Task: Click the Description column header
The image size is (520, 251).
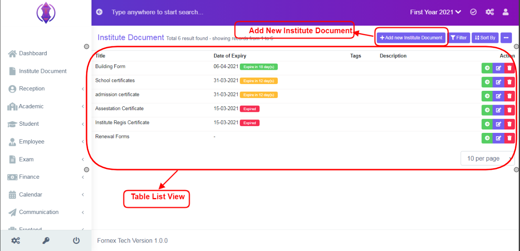Action: click(x=393, y=56)
